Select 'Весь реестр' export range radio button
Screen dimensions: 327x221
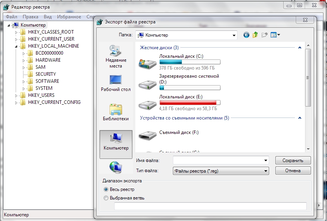106,189
